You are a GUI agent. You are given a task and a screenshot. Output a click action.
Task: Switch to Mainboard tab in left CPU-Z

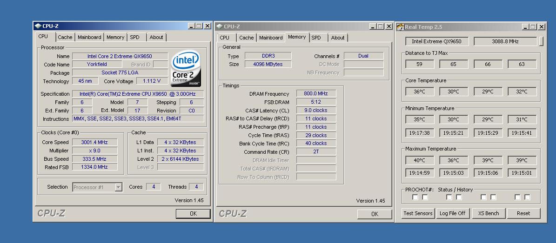(x=89, y=37)
